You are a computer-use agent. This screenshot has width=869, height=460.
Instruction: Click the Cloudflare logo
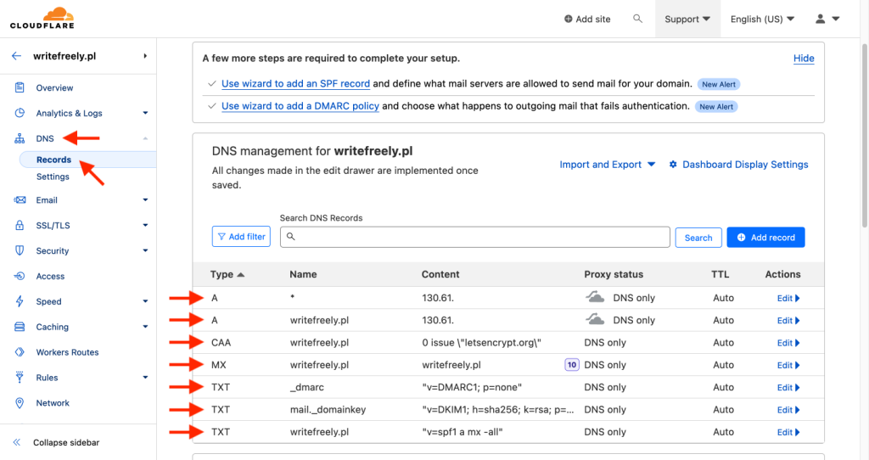click(x=42, y=18)
